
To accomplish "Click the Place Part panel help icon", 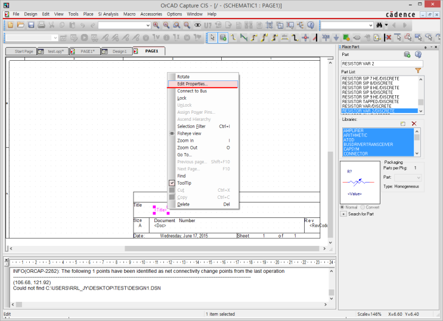I will tap(418, 54).
